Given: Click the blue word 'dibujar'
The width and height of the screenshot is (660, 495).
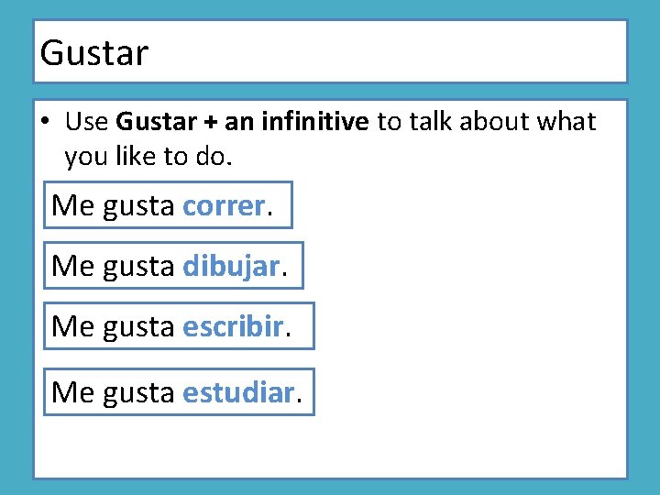Looking at the screenshot, I should (x=231, y=266).
